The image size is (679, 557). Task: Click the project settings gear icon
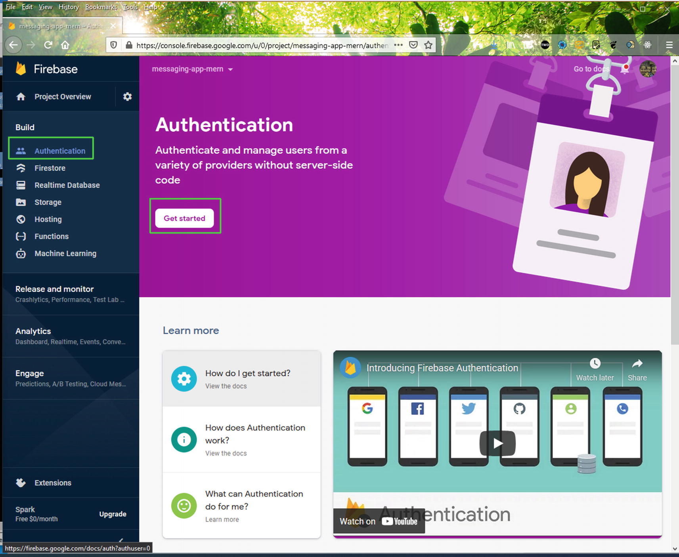(x=127, y=97)
